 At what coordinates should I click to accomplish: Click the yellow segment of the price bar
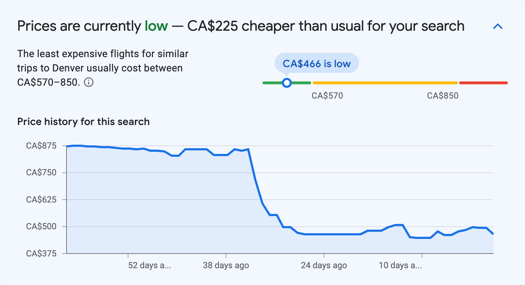[384, 82]
